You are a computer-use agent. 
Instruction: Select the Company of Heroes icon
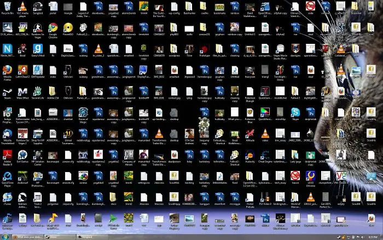(x=129, y=154)
